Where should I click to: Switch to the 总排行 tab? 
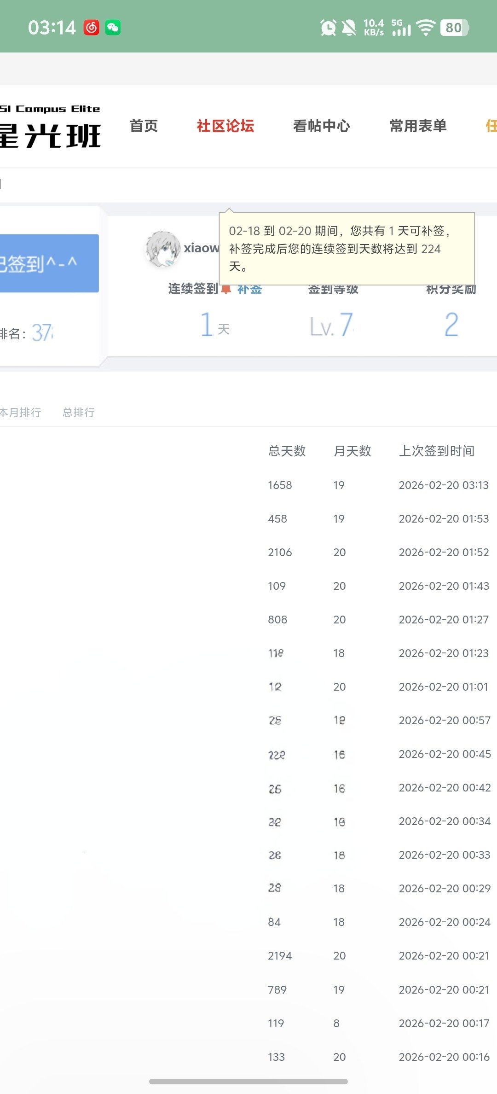[x=79, y=413]
